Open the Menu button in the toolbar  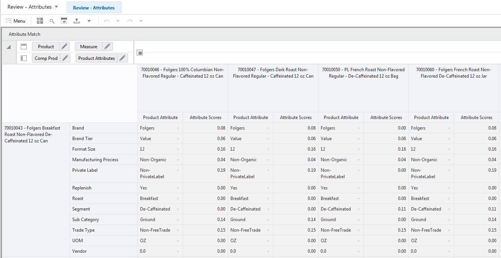tap(15, 21)
